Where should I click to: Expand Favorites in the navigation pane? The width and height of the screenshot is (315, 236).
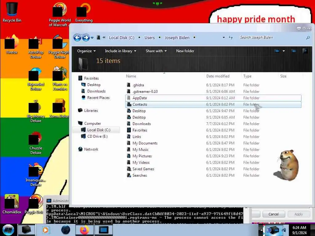[x=89, y=78]
